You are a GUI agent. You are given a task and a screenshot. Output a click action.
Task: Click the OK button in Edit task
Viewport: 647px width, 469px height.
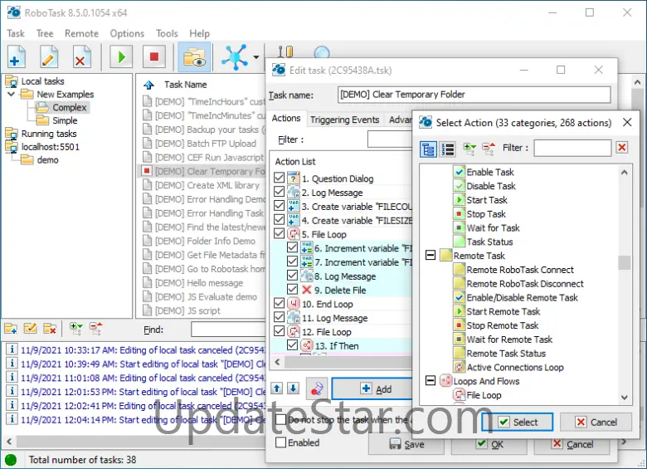pyautogui.click(x=489, y=444)
